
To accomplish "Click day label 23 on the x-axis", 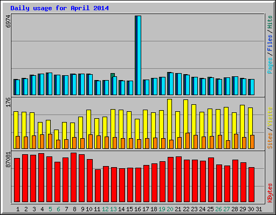I will (194, 209).
